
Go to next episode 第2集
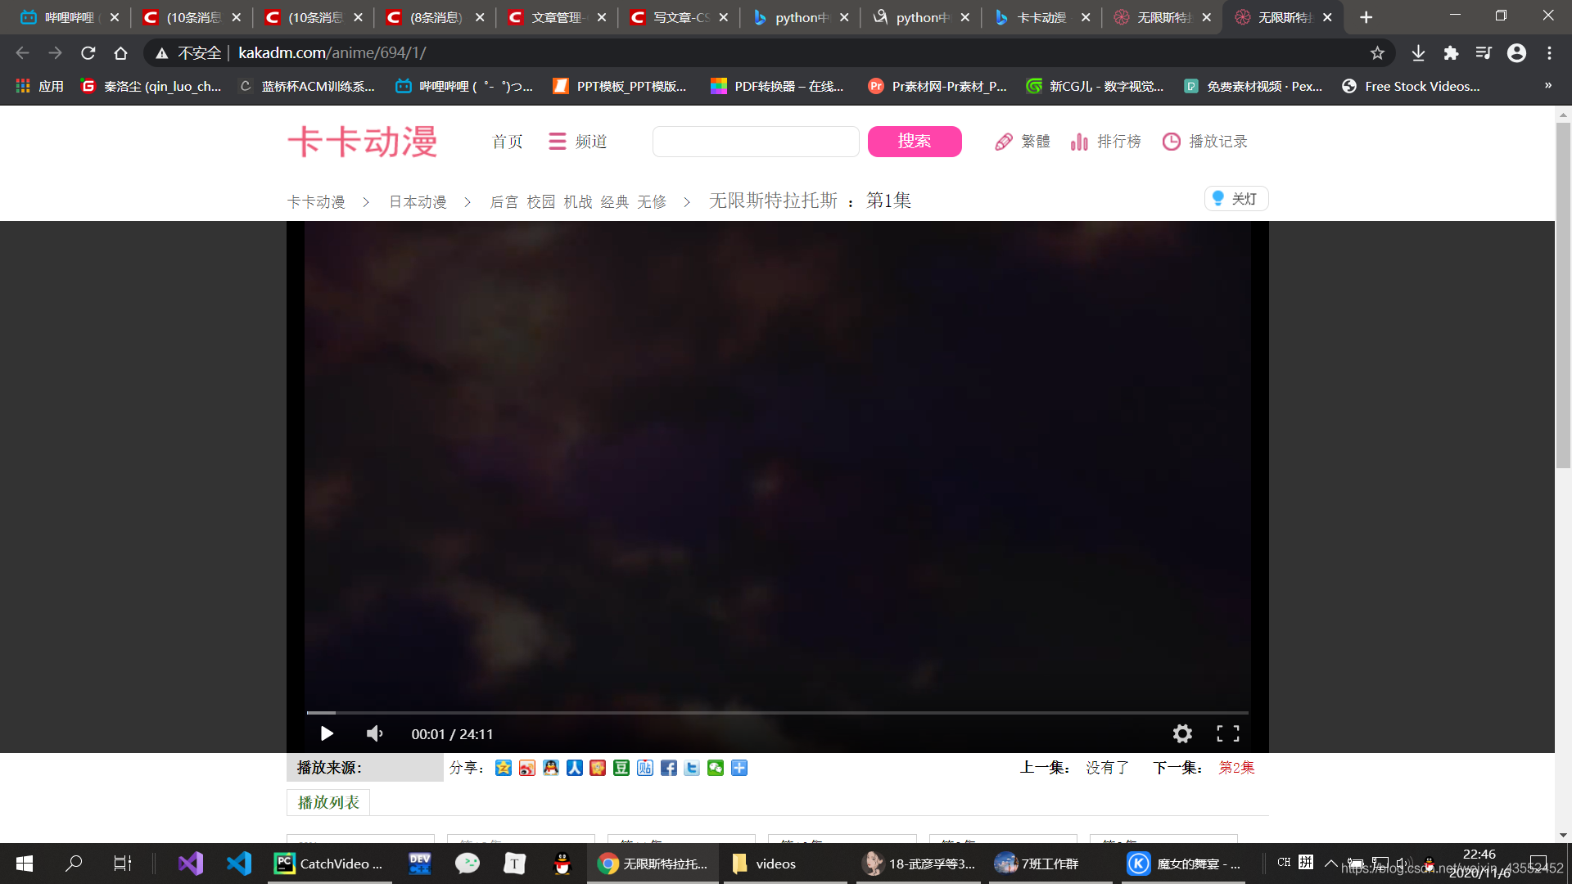(1236, 768)
